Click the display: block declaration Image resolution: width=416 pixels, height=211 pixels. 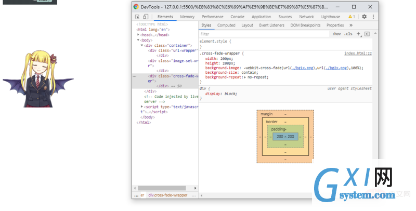(x=221, y=94)
